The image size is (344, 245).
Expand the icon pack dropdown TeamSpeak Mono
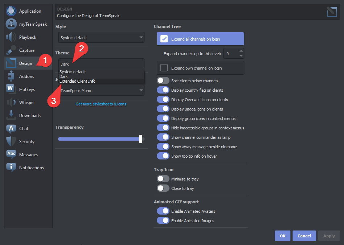101,91
